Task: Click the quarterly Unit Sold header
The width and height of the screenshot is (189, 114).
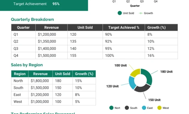Action: (85, 28)
